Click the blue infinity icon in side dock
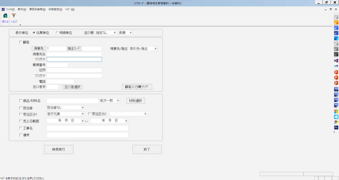The width and height of the screenshot is (339, 180). click(336, 66)
